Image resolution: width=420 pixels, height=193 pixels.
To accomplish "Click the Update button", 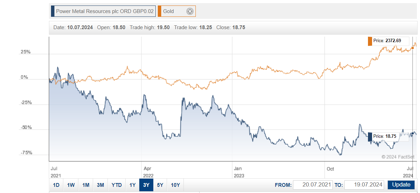I will 401,185.
